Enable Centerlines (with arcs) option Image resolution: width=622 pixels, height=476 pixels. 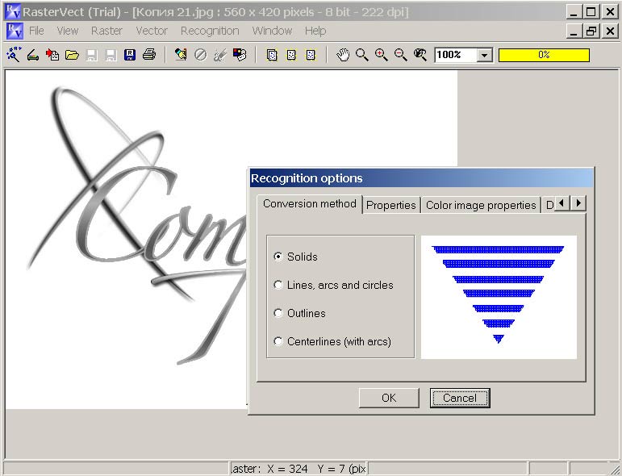pyautogui.click(x=279, y=341)
